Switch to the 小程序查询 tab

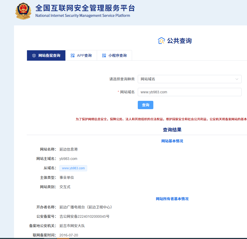[114, 55]
